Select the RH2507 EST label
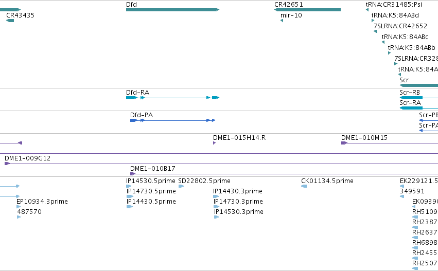The width and height of the screenshot is (438, 271). (x=425, y=263)
